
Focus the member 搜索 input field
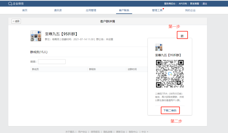pos(52,62)
